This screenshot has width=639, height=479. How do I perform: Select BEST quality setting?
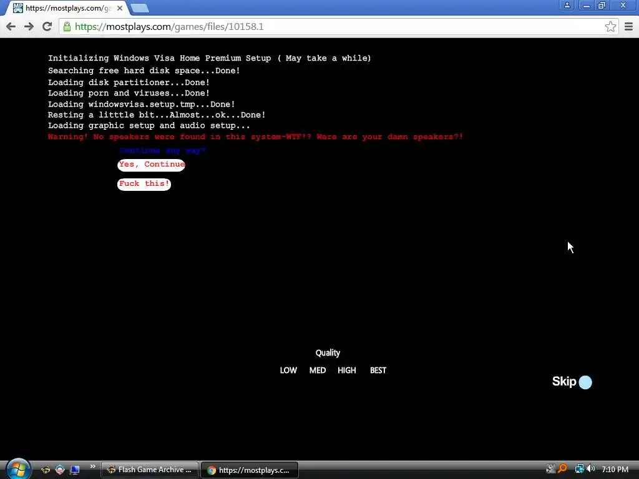tap(378, 370)
